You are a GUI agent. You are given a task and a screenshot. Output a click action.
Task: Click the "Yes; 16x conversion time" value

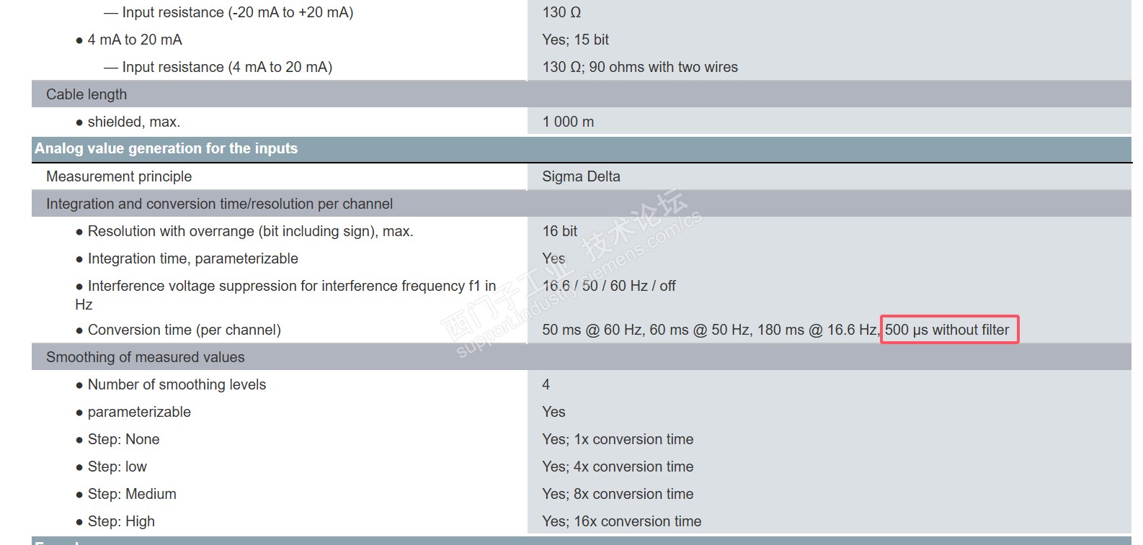click(621, 521)
